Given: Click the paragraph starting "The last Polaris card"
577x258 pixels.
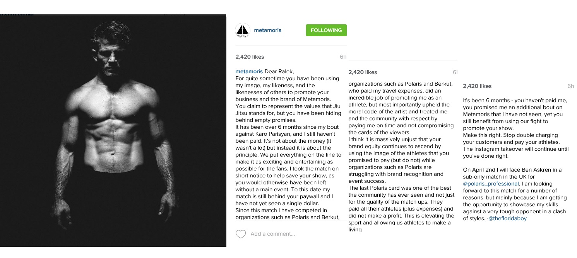Looking at the screenshot, I should tap(401, 209).
